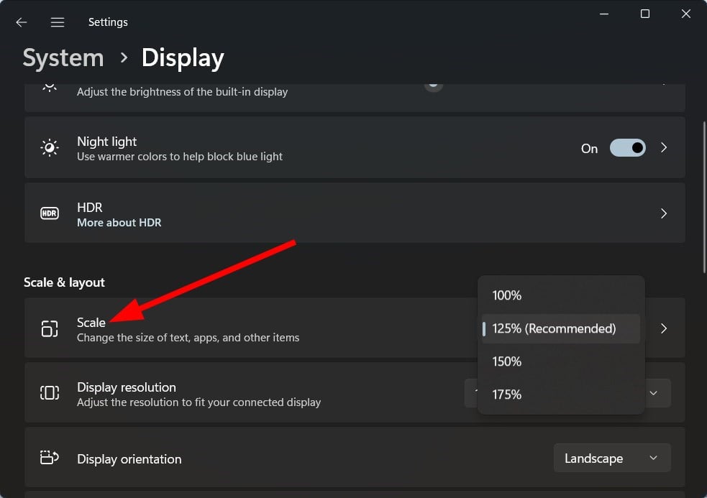707x498 pixels.
Task: Click the vertical scrollbar on right
Action: (x=704, y=197)
